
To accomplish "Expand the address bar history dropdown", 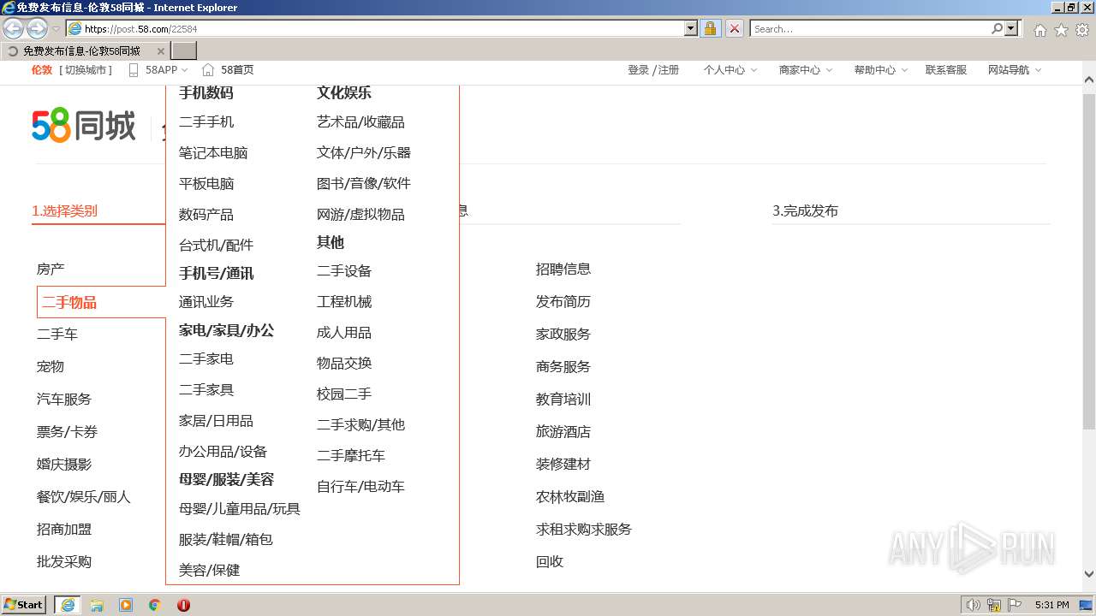I will click(691, 28).
